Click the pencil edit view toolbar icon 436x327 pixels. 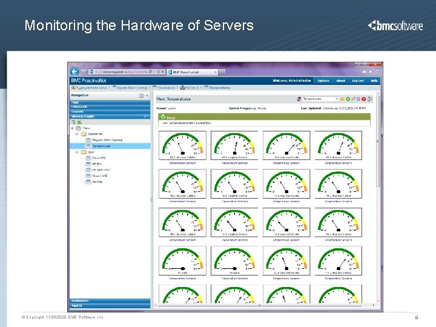[x=353, y=99]
